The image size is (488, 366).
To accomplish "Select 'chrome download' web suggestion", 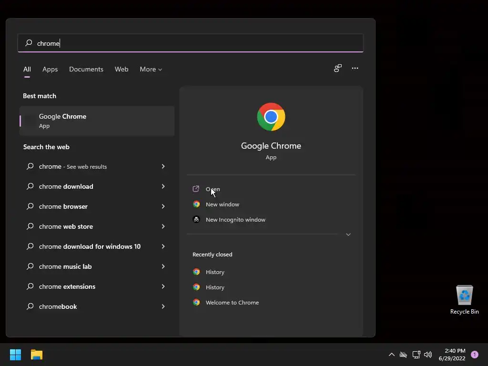I will [97, 186].
